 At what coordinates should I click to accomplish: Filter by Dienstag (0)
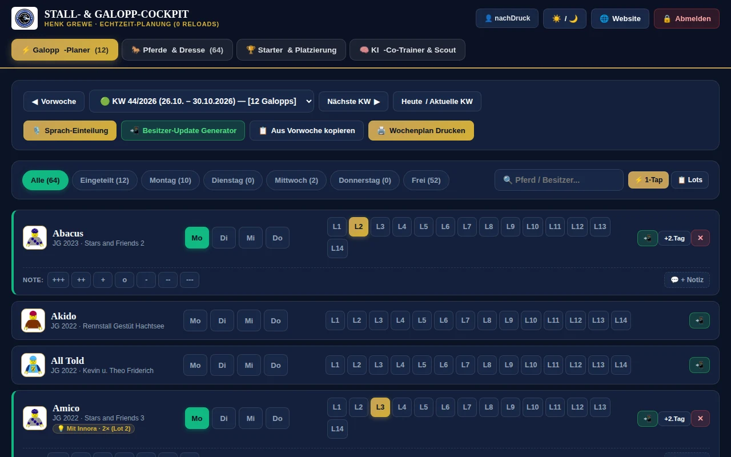point(233,181)
